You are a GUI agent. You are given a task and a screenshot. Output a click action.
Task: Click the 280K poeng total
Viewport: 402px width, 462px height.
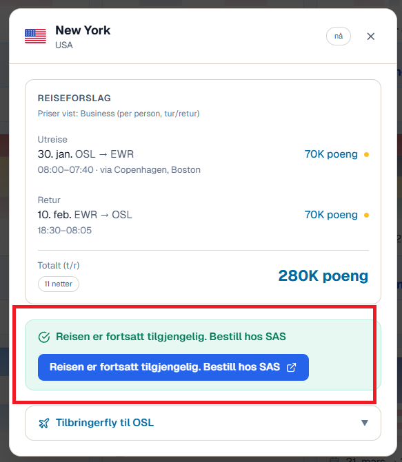pos(323,276)
